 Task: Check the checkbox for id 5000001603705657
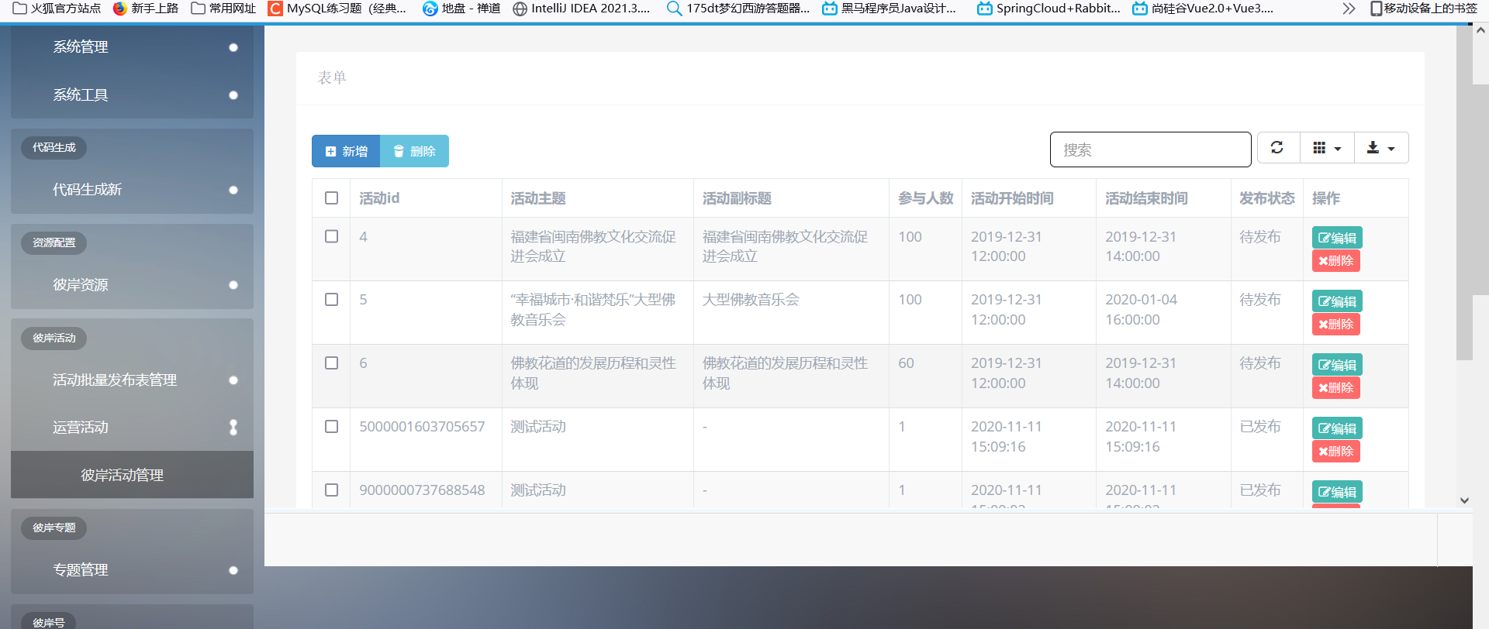coord(331,426)
